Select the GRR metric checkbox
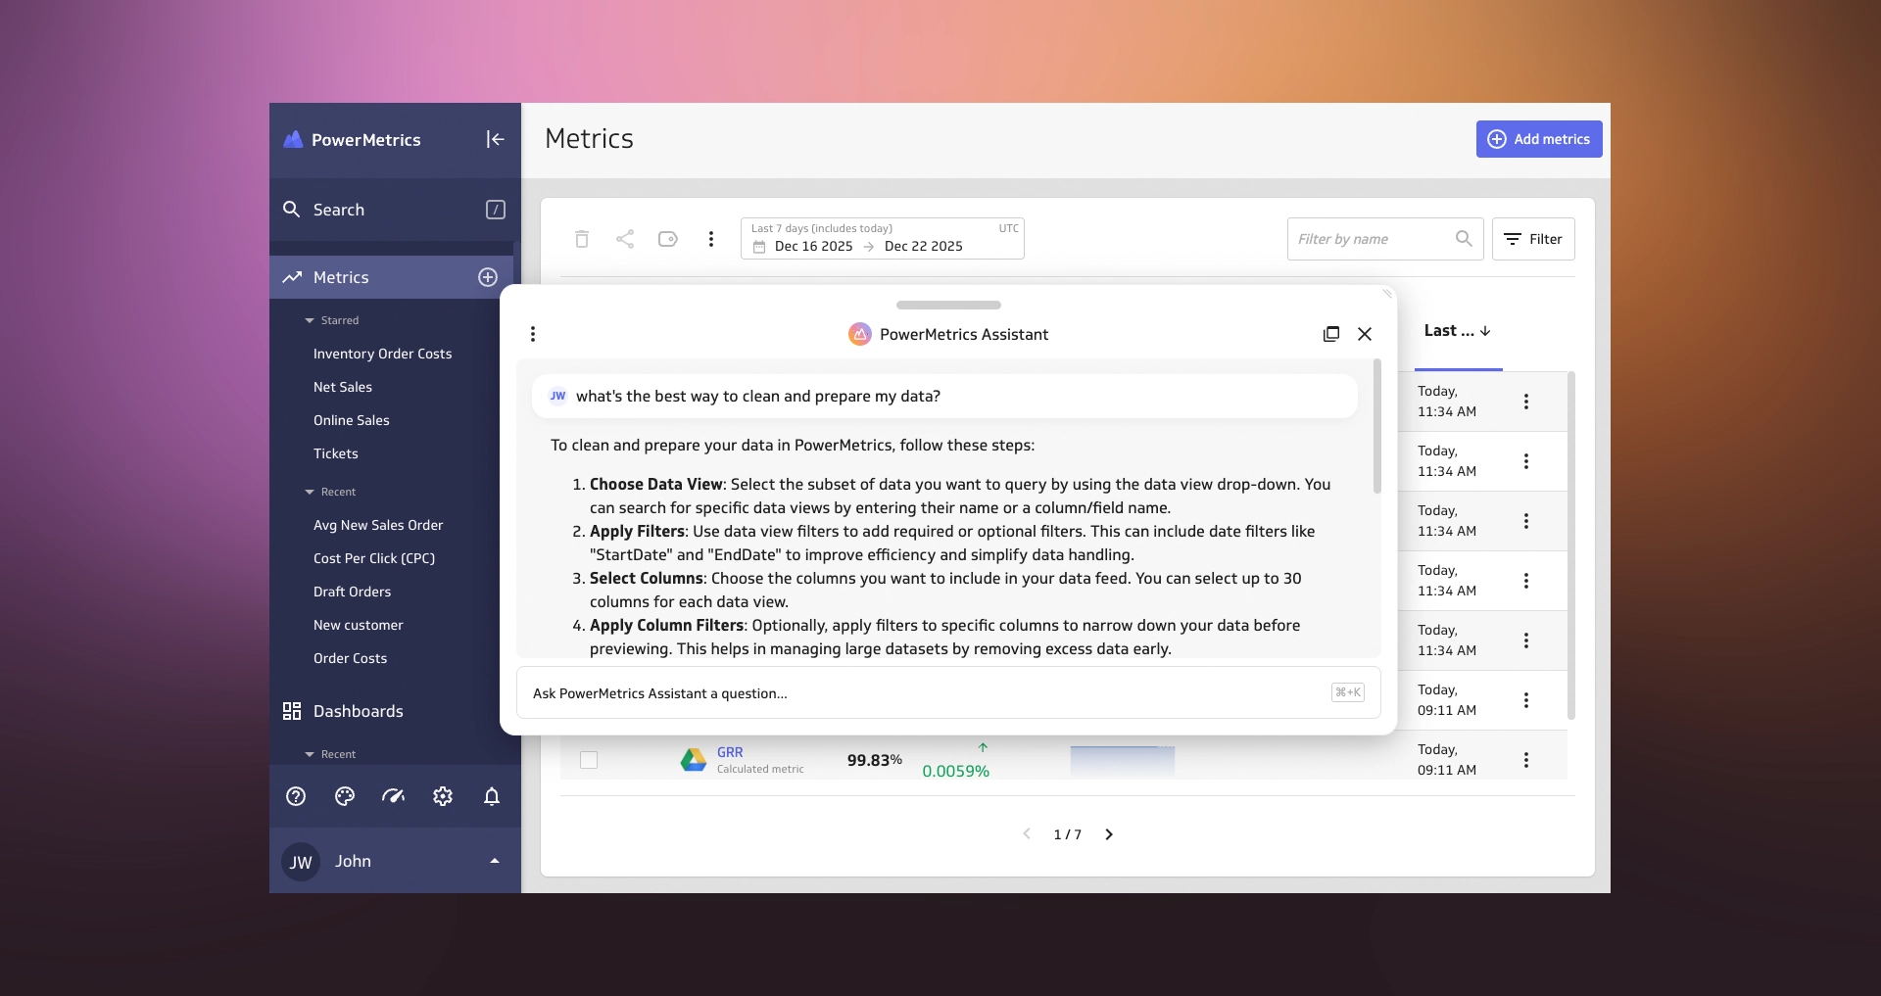The height and width of the screenshot is (996, 1881). pos(588,760)
